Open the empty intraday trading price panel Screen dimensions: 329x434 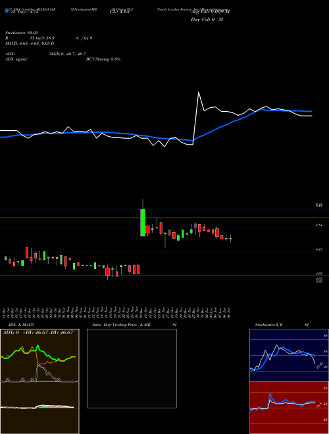pos(132,368)
